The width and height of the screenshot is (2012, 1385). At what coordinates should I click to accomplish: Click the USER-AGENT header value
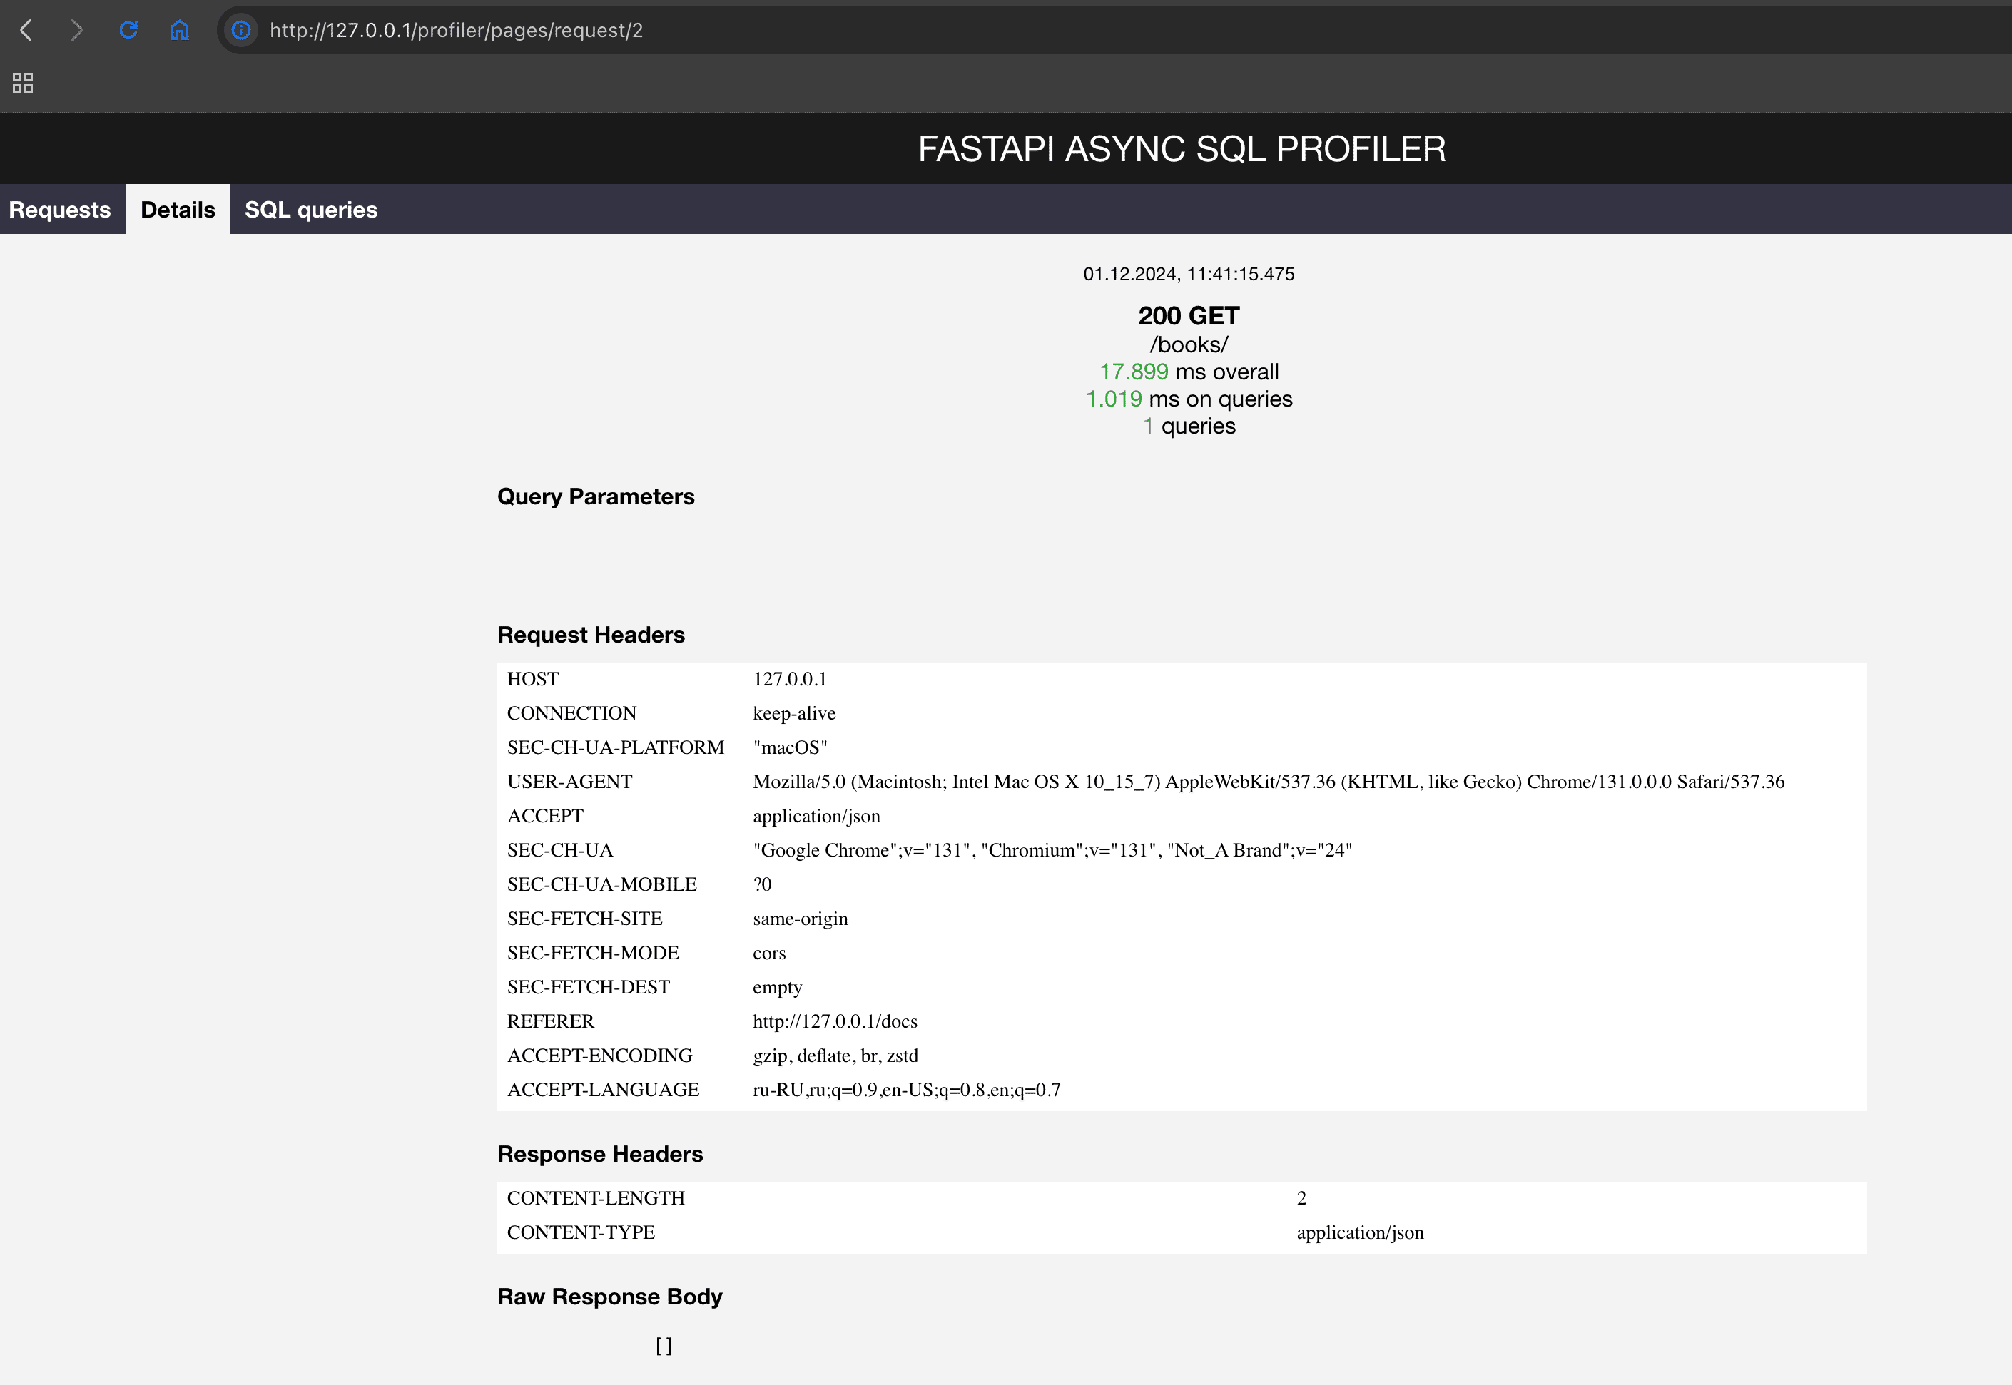pyautogui.click(x=1267, y=782)
